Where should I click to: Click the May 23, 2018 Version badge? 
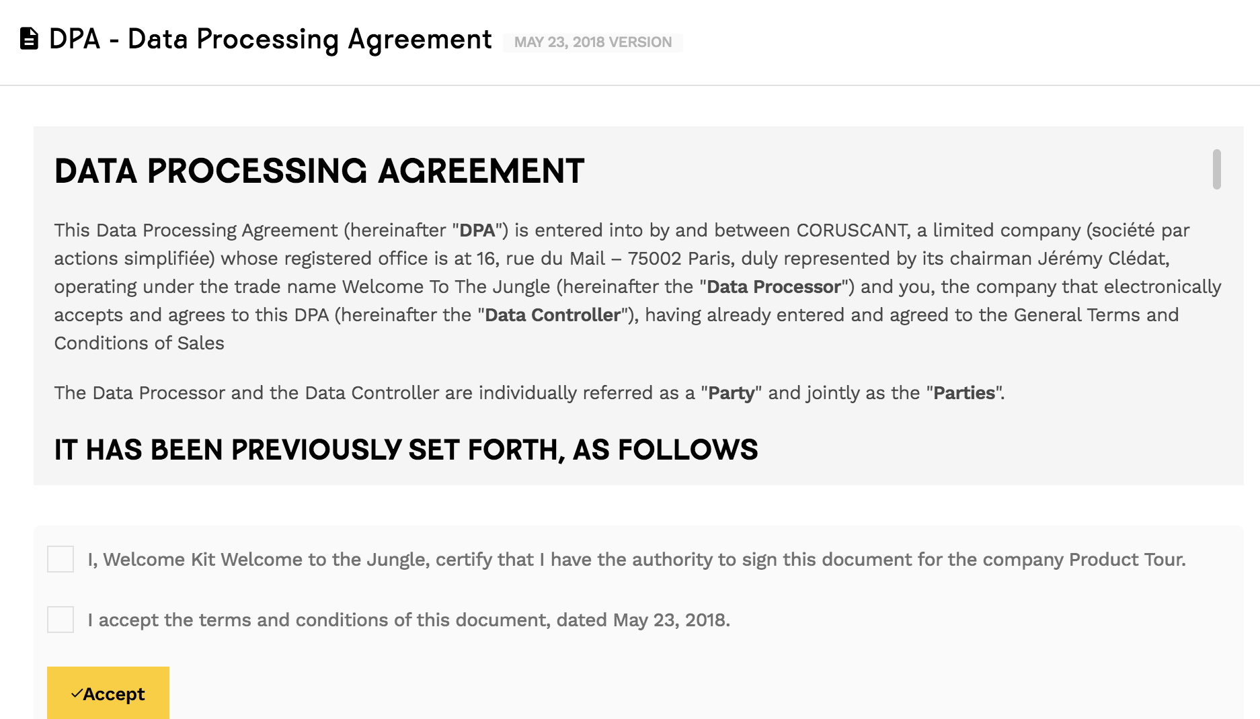(593, 42)
